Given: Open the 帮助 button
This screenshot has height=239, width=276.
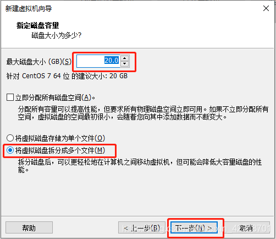Looking at the screenshot, I should [29, 228].
